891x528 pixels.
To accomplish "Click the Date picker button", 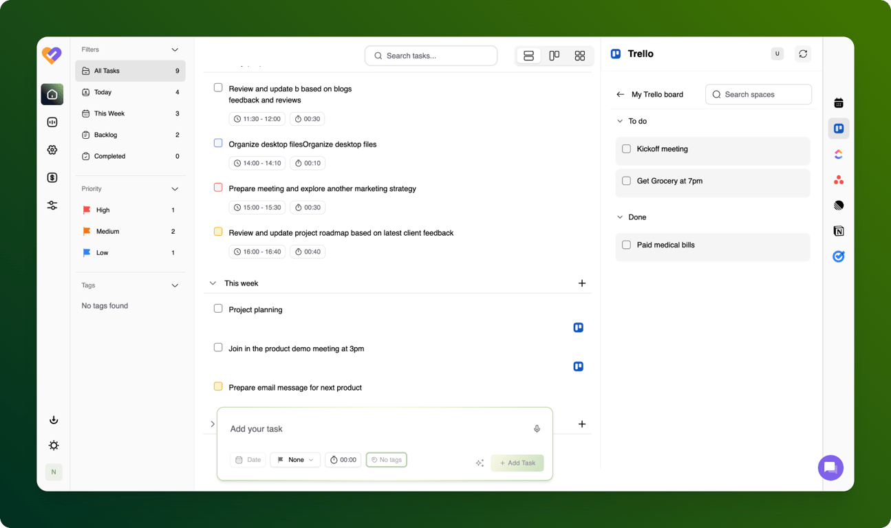I will tap(248, 460).
